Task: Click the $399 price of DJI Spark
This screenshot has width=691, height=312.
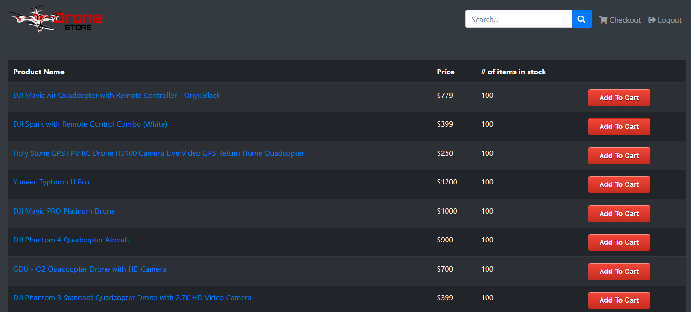Action: [x=445, y=124]
